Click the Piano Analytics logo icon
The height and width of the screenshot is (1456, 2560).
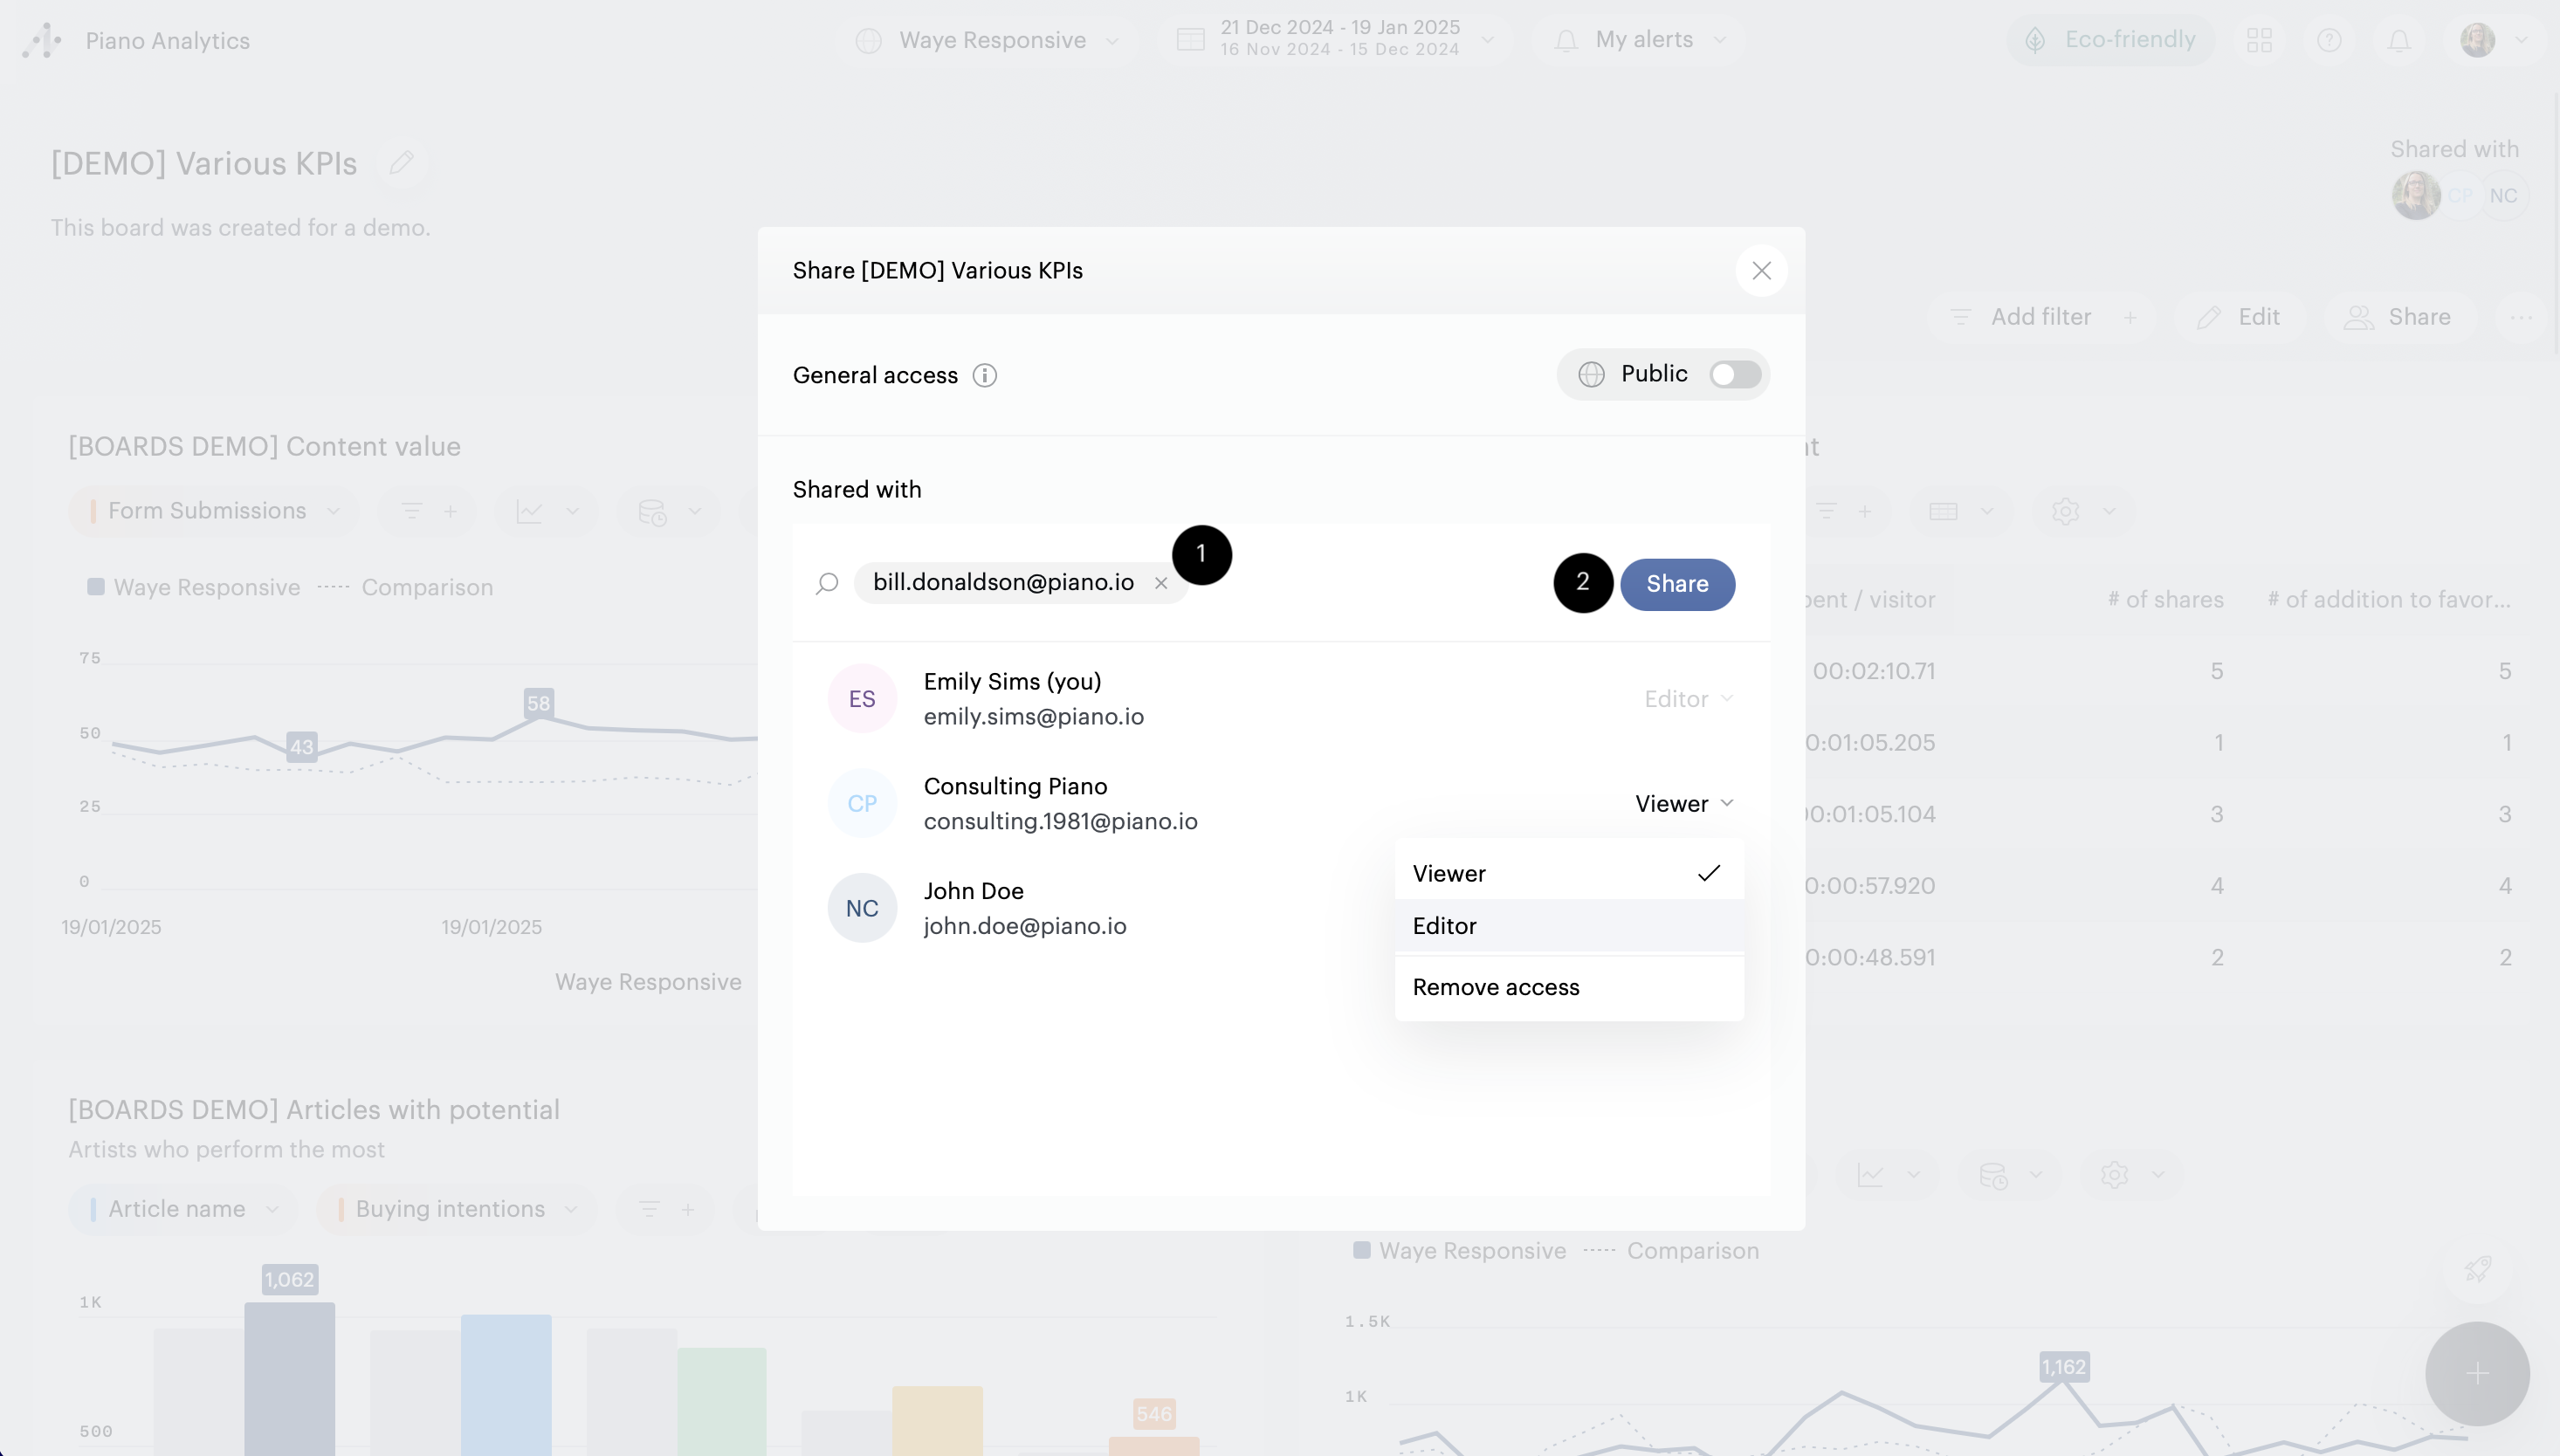coord(42,40)
